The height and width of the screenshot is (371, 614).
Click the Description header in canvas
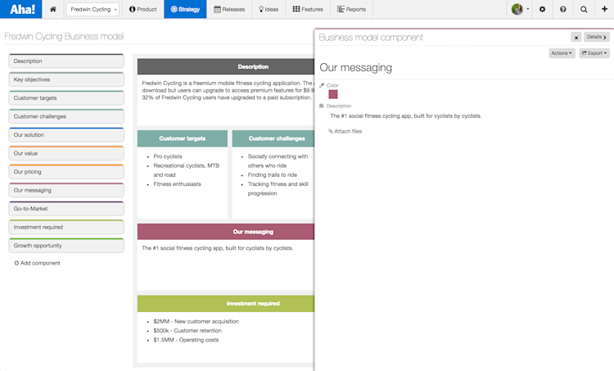226,66
